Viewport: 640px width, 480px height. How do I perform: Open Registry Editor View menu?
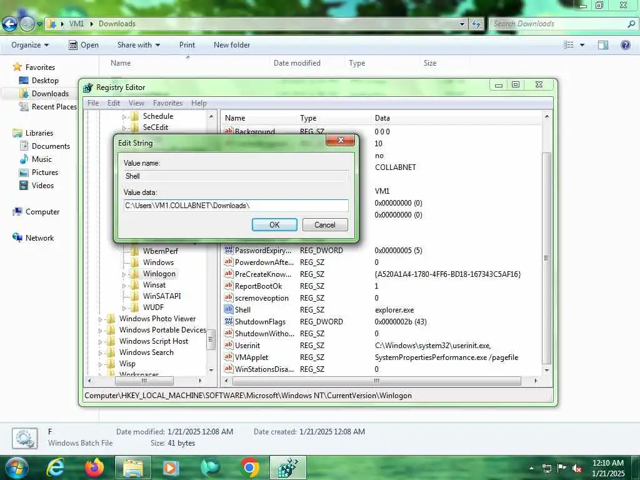click(136, 103)
